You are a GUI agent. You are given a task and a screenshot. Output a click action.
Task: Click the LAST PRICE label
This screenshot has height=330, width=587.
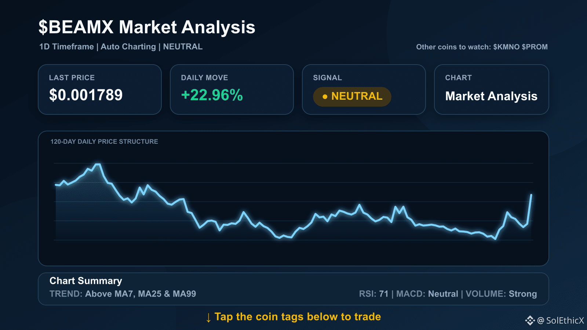[x=72, y=78]
